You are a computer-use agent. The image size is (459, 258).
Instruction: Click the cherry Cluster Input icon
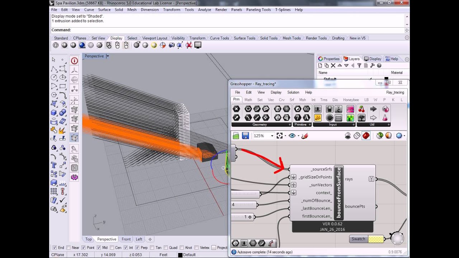coord(361,109)
